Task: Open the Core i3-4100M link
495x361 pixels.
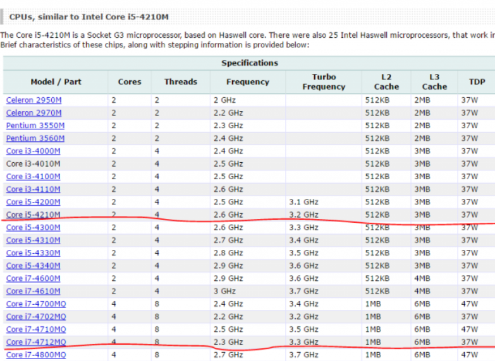Action: 33,177
